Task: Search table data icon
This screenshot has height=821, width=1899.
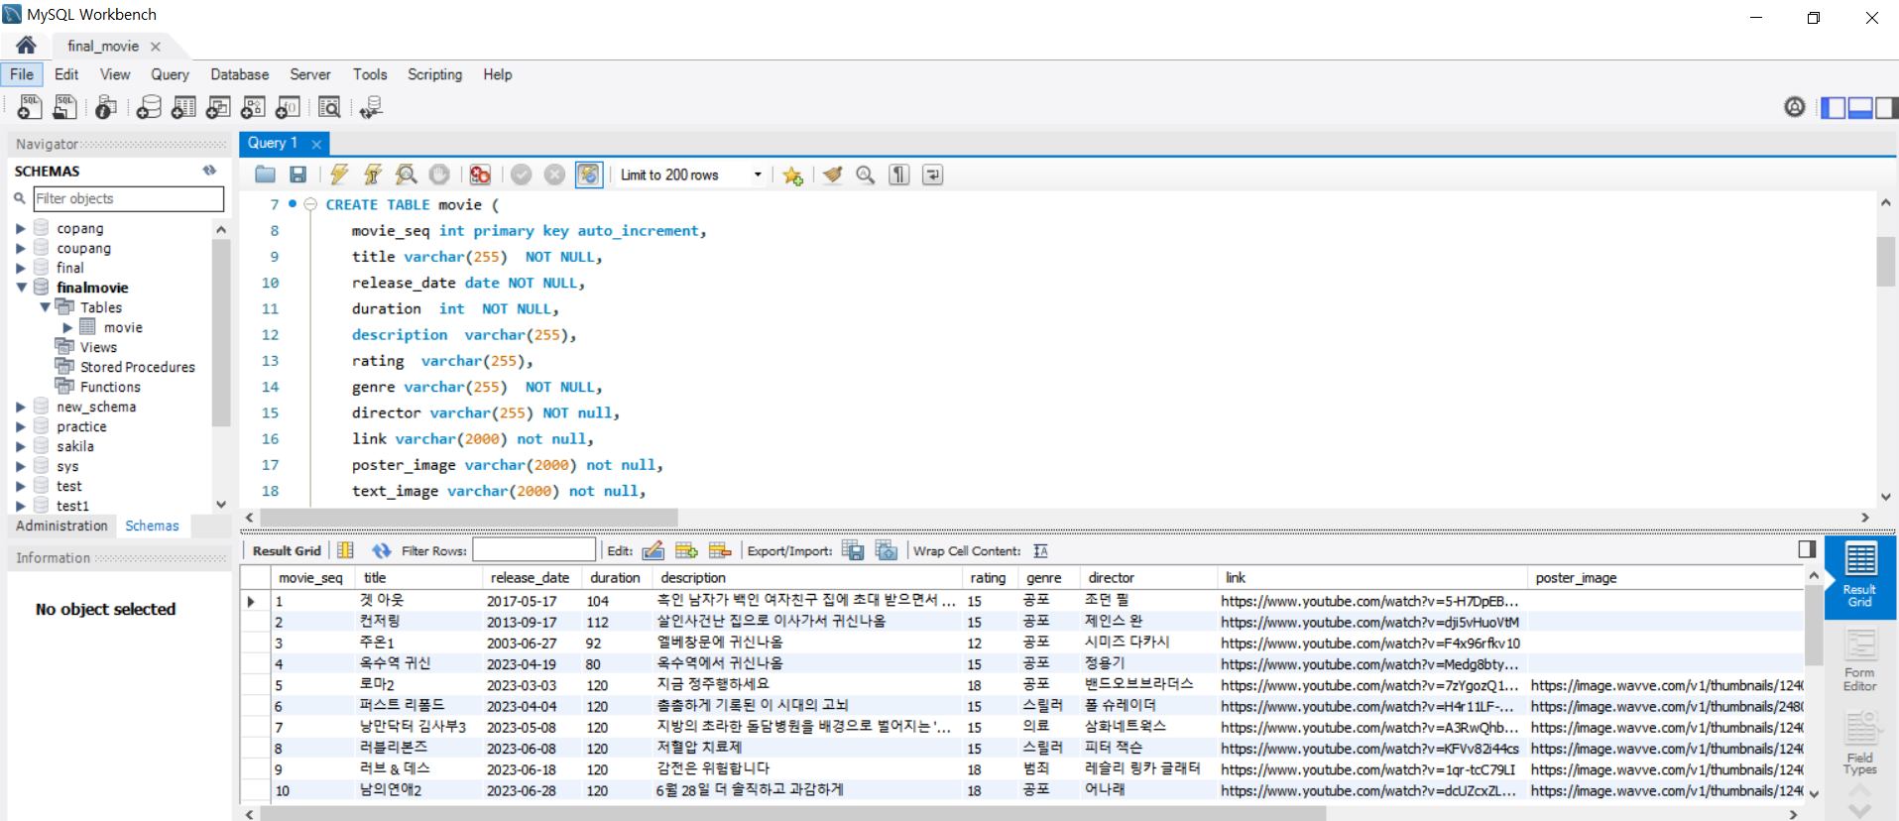Action: tap(329, 107)
